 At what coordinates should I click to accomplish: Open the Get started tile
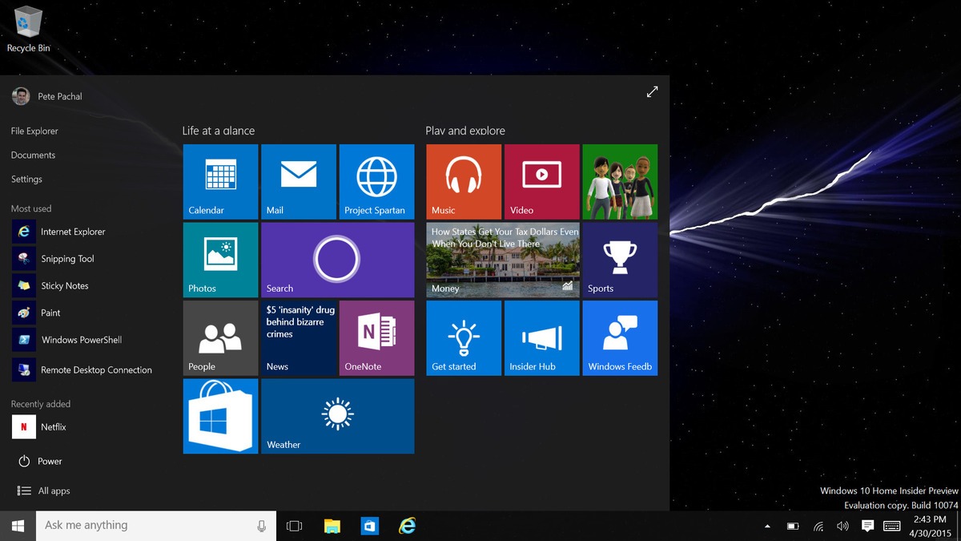click(x=464, y=338)
